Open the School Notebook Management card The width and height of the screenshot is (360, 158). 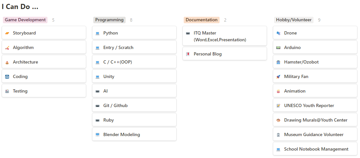pos(315,149)
